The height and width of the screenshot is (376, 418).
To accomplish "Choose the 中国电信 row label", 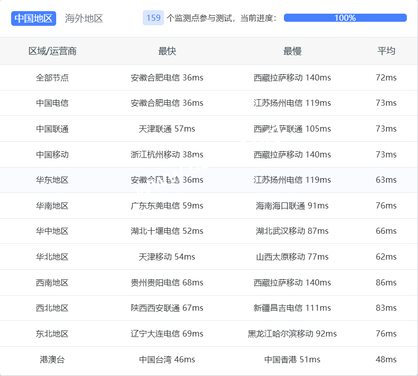I will (52, 103).
